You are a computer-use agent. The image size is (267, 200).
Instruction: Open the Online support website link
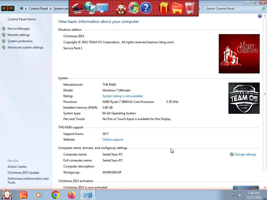[113, 140]
